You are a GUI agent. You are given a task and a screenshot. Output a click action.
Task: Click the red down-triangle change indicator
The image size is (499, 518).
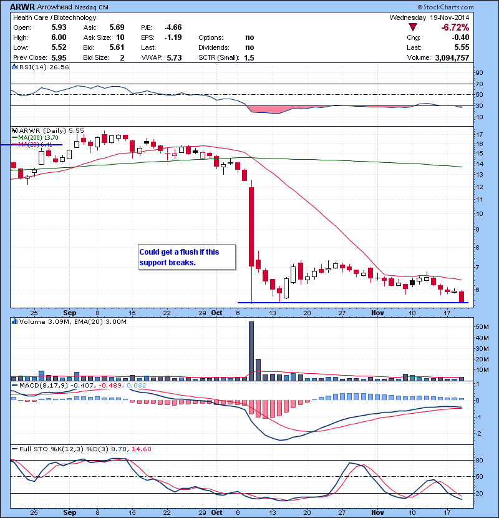pos(412,27)
